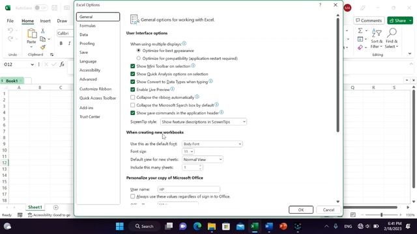This screenshot has width=417, height=234.
Task: Check Collapse the Microsoft Search box
Action: (132, 105)
